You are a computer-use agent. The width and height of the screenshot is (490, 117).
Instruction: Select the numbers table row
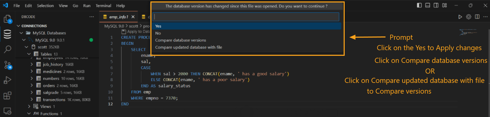click(57, 78)
